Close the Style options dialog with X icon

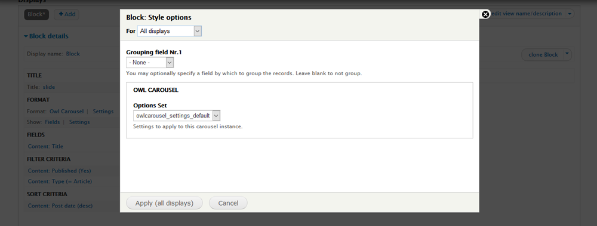pyautogui.click(x=485, y=14)
